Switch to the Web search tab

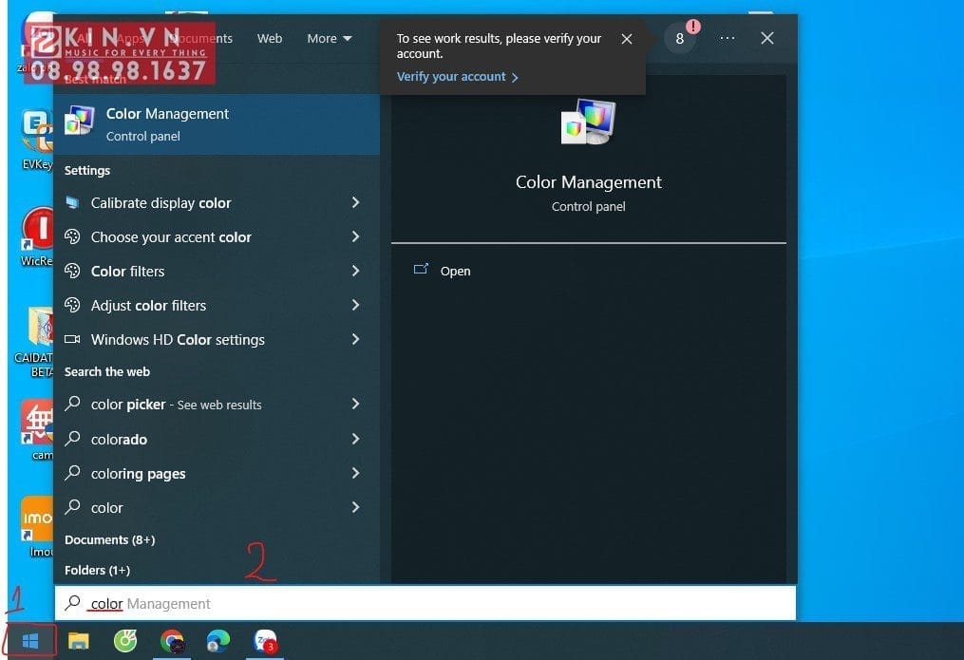click(270, 38)
